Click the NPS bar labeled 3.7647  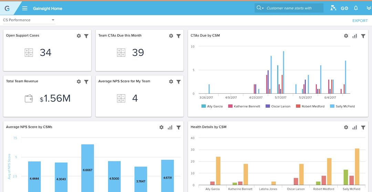[141, 179]
